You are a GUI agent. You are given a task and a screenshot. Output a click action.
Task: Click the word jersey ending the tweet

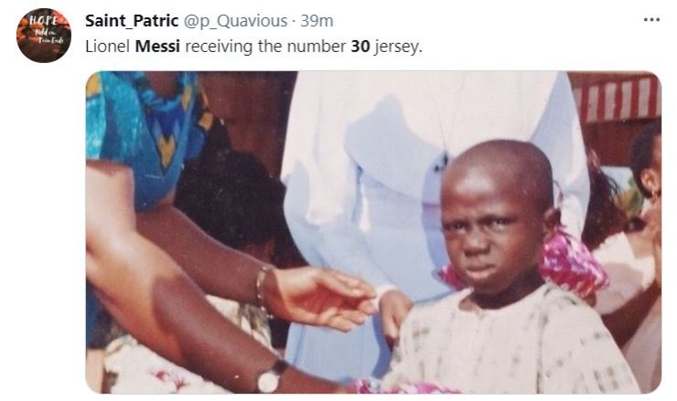click(x=398, y=47)
